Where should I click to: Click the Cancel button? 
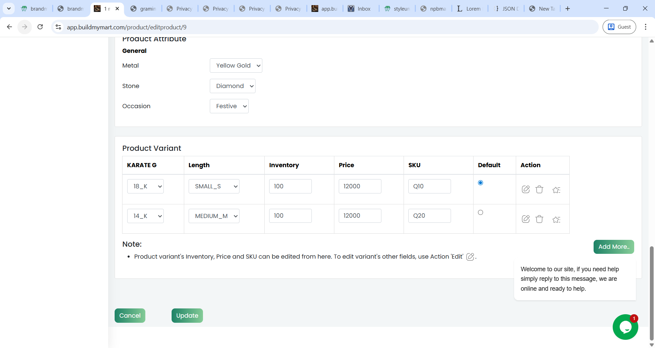(x=130, y=316)
